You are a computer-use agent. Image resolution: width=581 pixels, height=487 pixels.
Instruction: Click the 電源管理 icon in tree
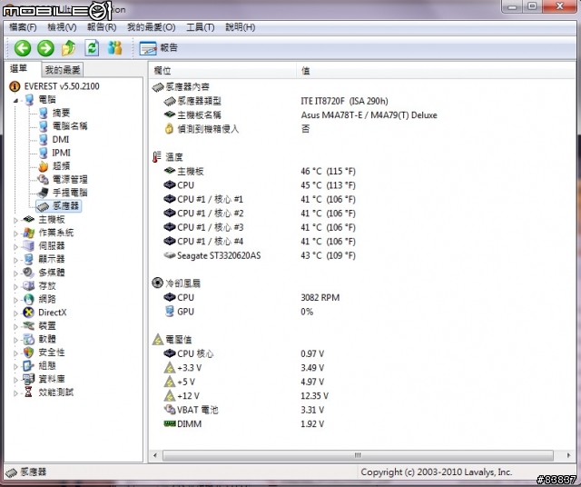pos(44,180)
